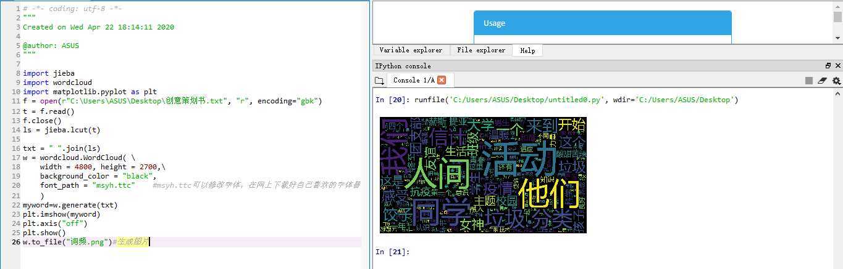
Task: Click the runfile command line in console
Action: (x=556, y=100)
